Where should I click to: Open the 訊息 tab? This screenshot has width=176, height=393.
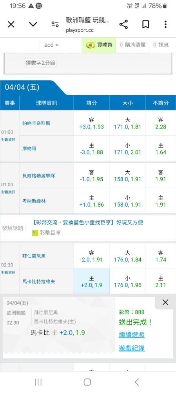coord(161,45)
